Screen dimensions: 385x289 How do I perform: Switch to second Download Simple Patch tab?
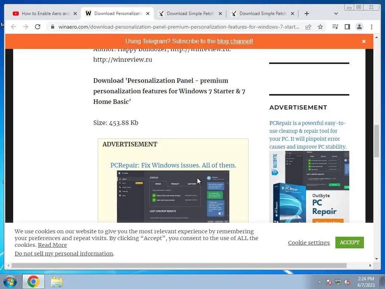click(x=263, y=14)
